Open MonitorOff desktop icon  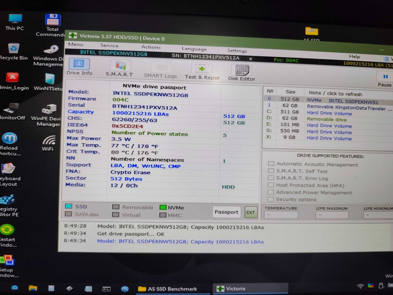[x=11, y=108]
